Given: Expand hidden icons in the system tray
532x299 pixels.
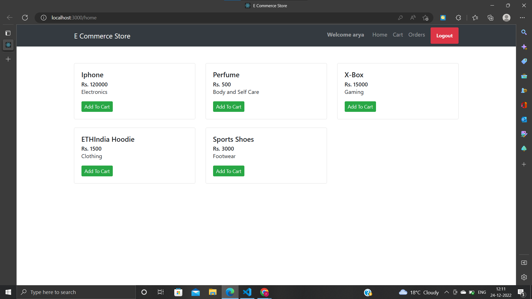Looking at the screenshot, I should pyautogui.click(x=446, y=292).
